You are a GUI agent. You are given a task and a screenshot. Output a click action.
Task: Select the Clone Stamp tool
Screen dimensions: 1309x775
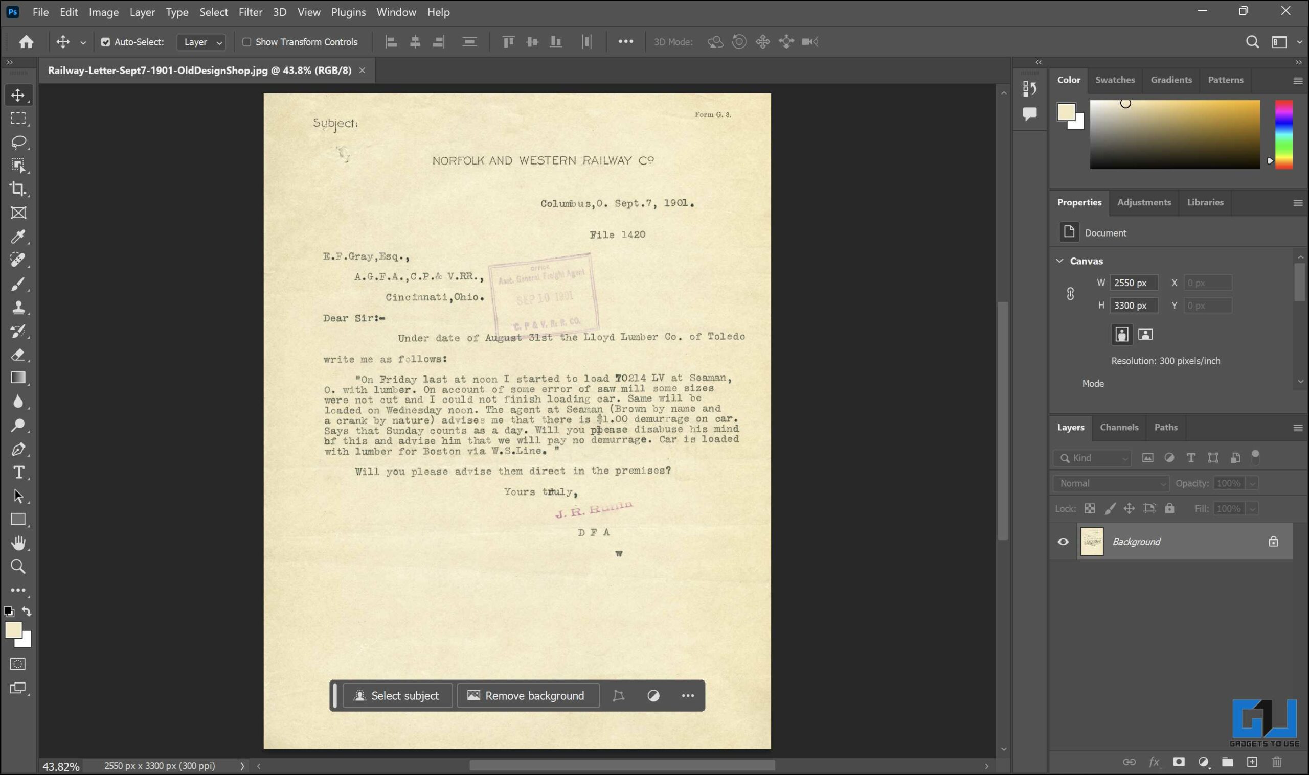[18, 308]
